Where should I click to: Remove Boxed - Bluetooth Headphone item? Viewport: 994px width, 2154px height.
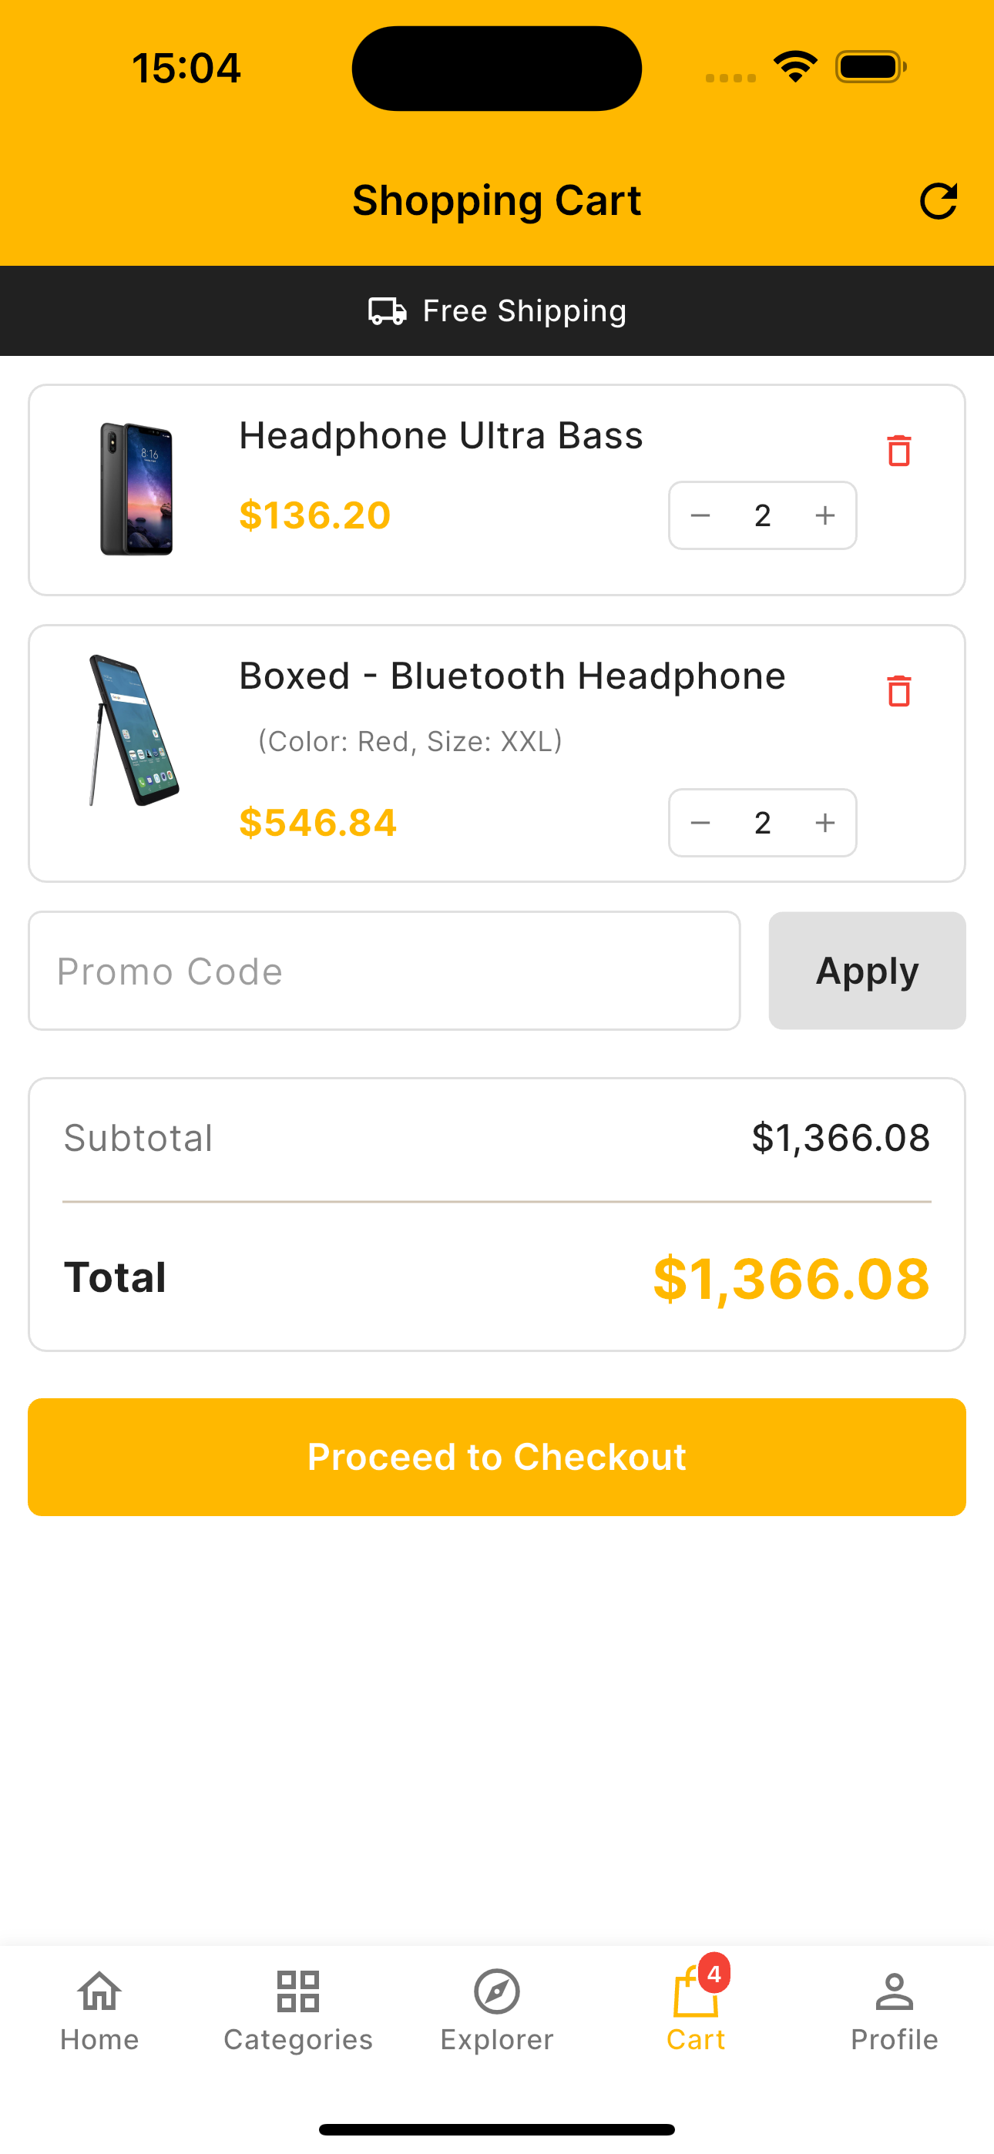click(x=898, y=691)
